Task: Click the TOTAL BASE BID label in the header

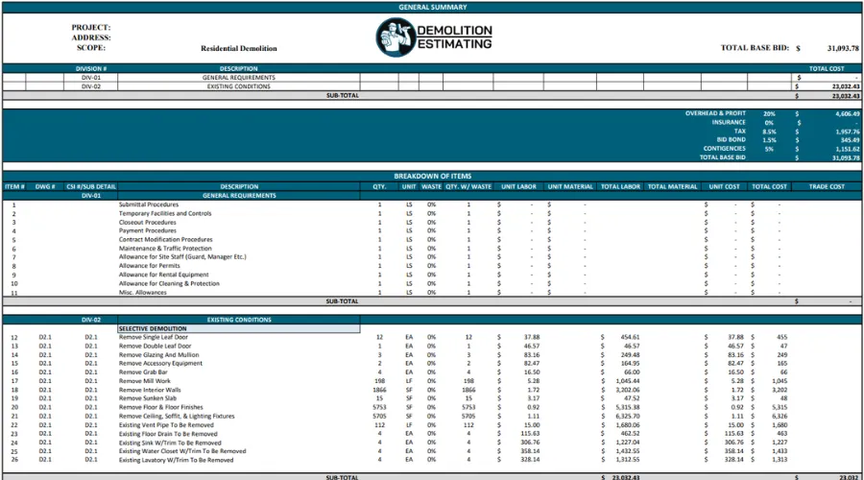Action: (x=755, y=48)
